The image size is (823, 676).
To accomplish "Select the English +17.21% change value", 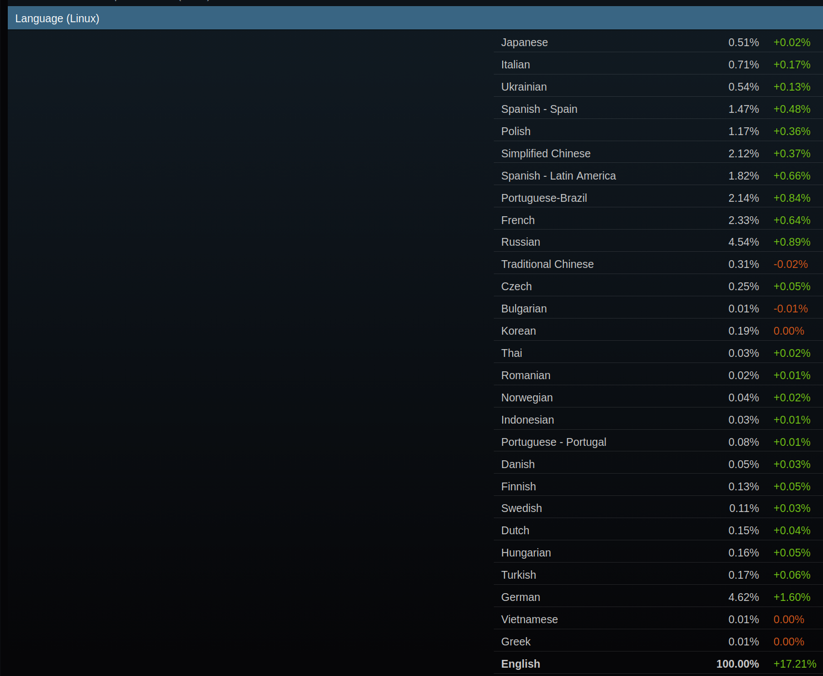I will (795, 664).
